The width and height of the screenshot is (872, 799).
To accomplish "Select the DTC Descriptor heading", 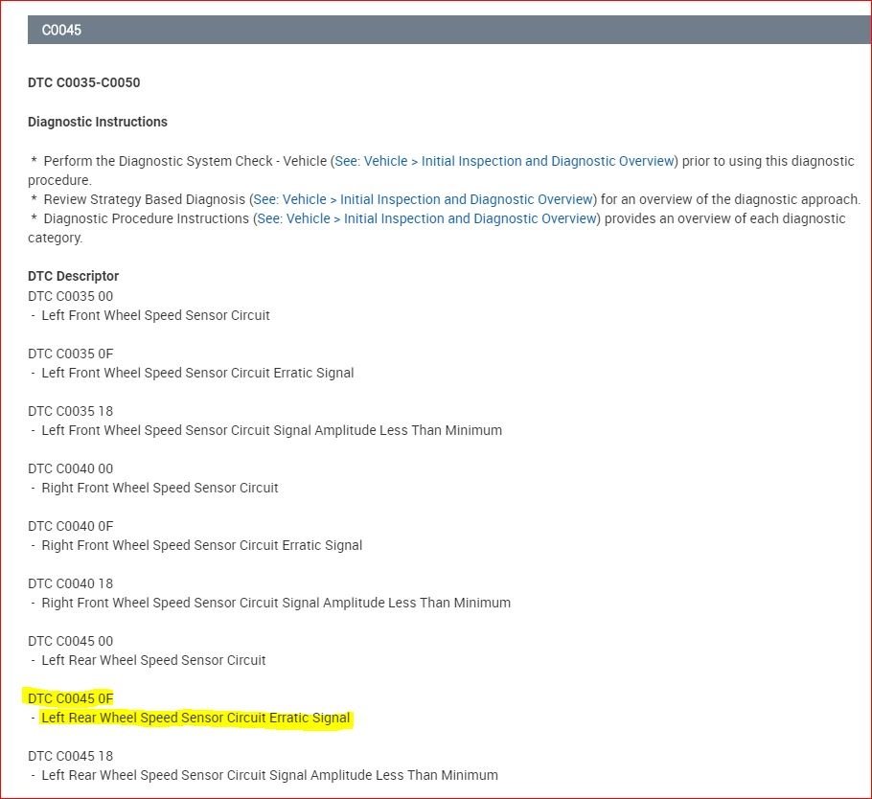I will (x=74, y=276).
